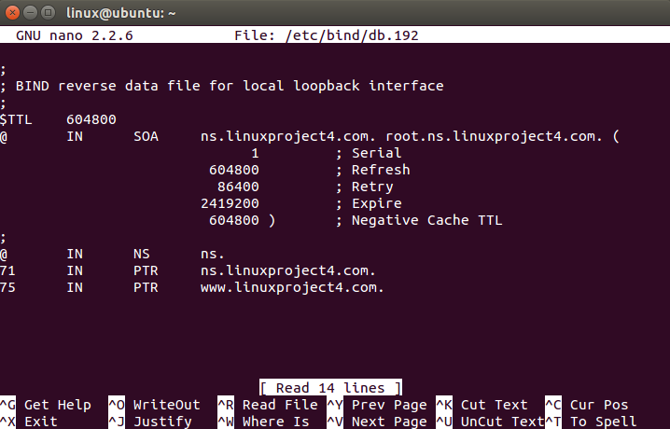Click the Refresh value 604800
Viewport: 670px width, 429px height.
[x=233, y=170]
